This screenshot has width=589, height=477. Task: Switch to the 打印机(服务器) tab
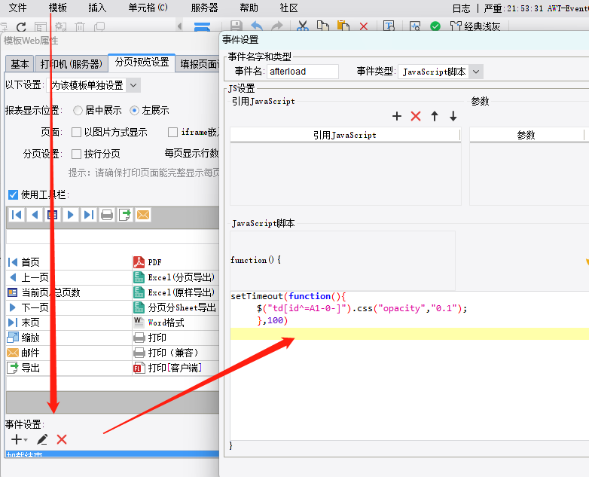coord(71,64)
